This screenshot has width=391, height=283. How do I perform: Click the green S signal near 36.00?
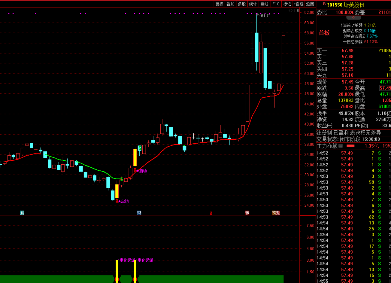(140, 148)
